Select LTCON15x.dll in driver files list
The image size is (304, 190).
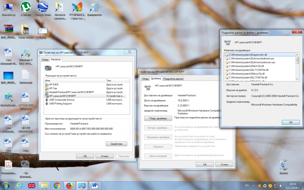(260, 70)
